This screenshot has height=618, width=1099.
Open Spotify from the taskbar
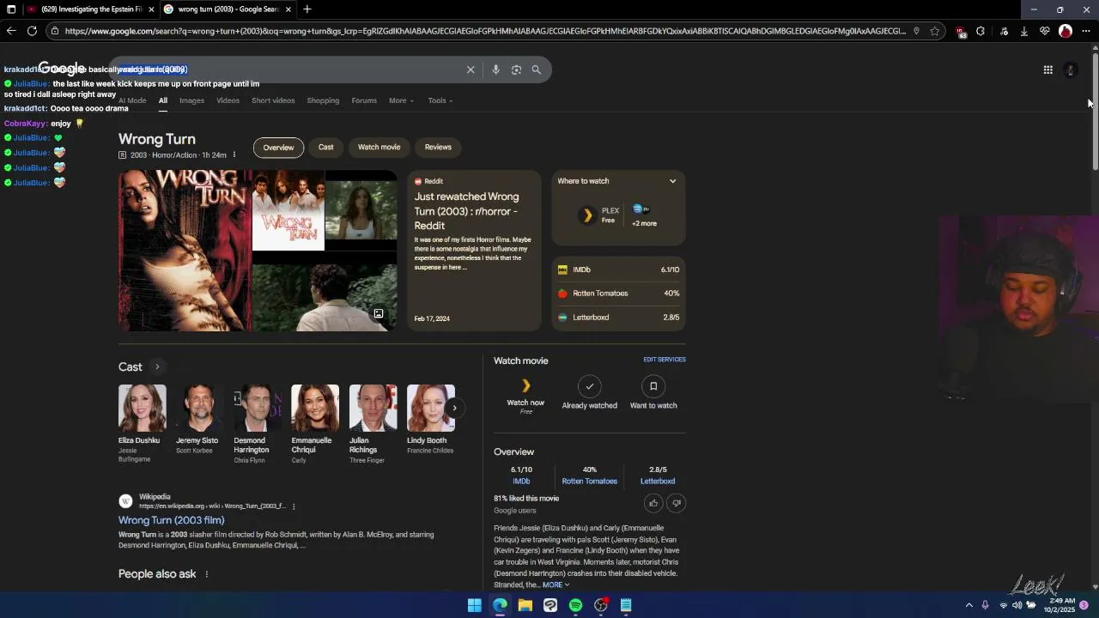575,605
